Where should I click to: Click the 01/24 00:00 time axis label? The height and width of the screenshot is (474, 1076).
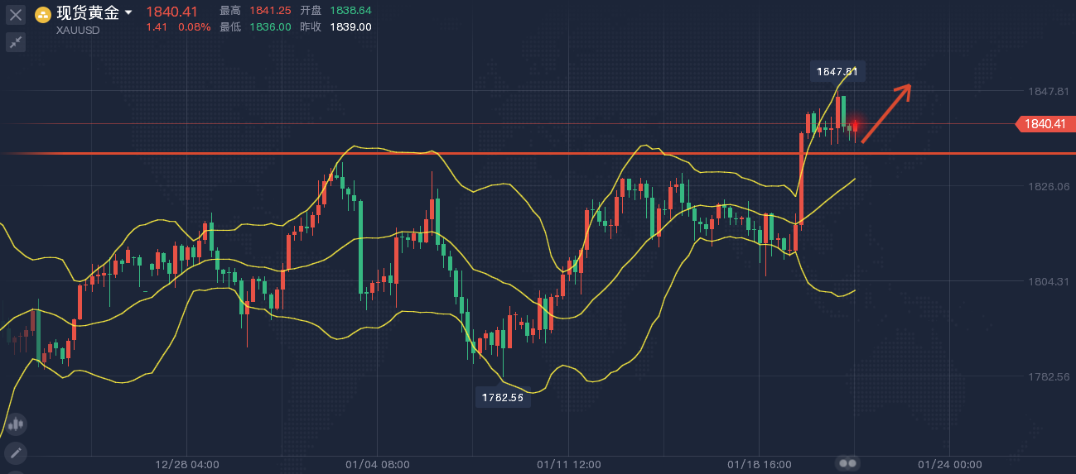949,464
